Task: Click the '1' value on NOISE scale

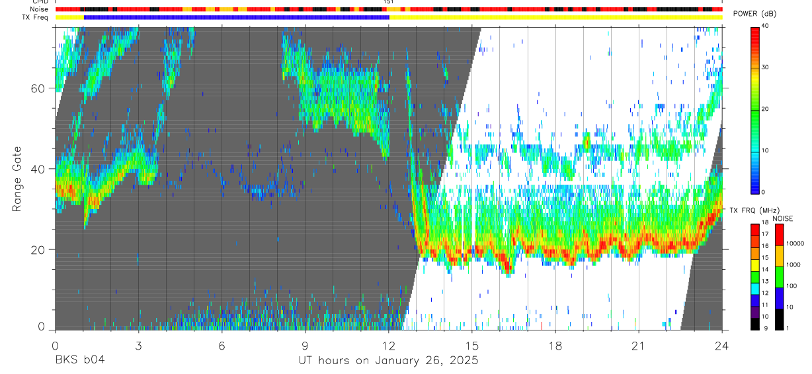Action: (788, 328)
